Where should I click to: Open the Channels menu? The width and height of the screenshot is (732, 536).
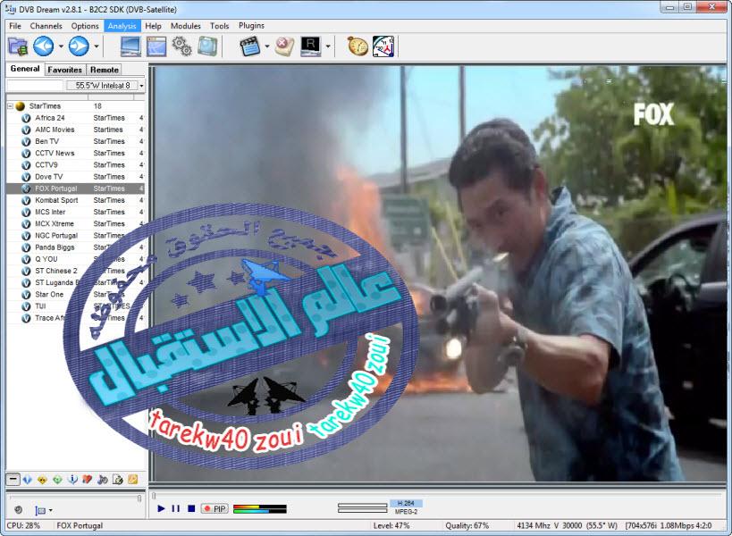46,26
